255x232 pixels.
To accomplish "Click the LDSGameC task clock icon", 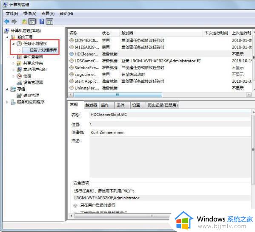I will pos(72,61).
